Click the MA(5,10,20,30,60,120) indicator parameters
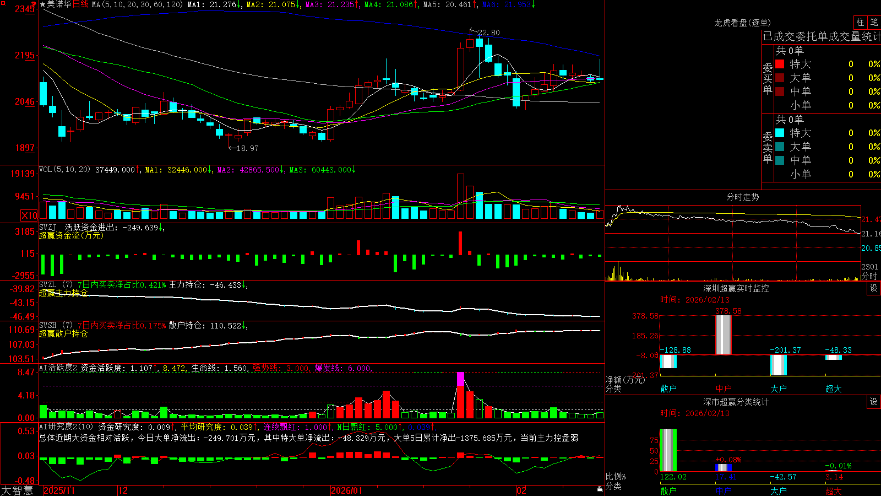The height and width of the screenshot is (496, 881). point(137,4)
